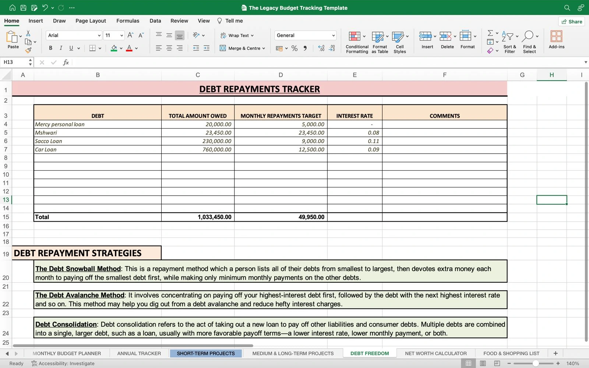
Task: Open Format as Table gallery
Action: (380, 42)
